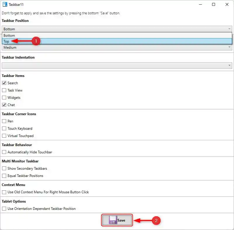This screenshot has height=230, width=234.
Task: Enable the Task View checkbox
Action: click(4, 90)
